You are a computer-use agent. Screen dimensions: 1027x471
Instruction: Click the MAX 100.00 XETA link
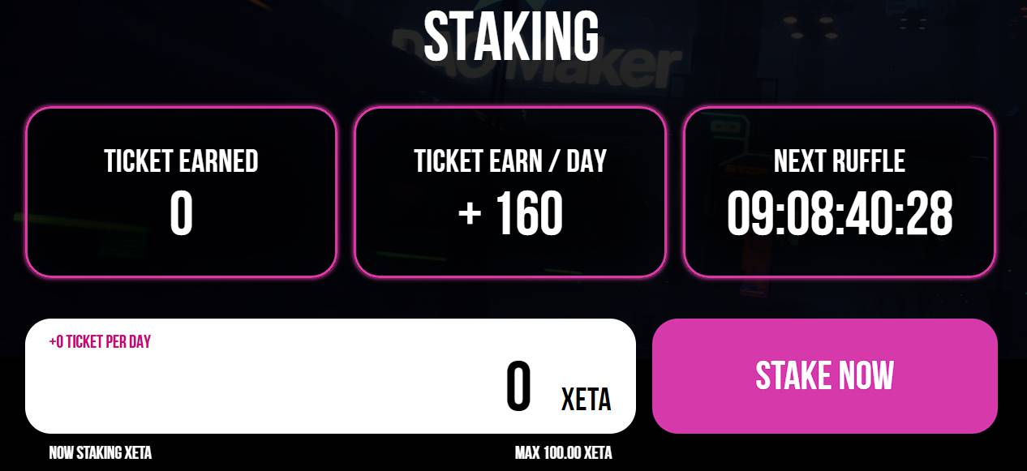(x=563, y=452)
